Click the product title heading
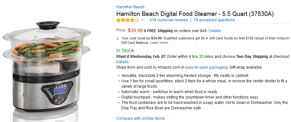Viewport: 291px width, 122px height. [x=195, y=14]
